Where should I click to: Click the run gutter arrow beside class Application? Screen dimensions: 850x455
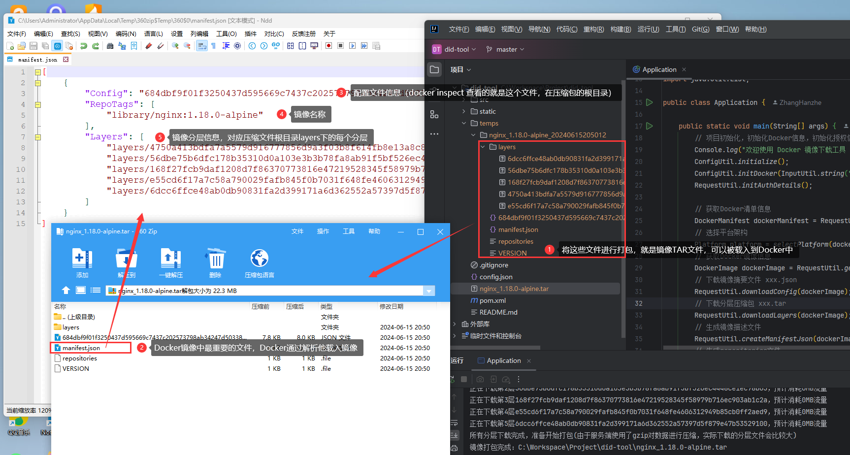[x=650, y=102]
